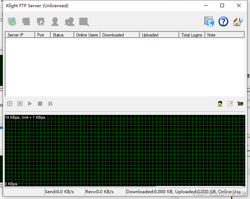Open the web browser globe icon
The width and height of the screenshot is (250, 199).
[209, 22]
